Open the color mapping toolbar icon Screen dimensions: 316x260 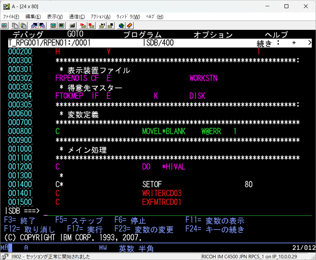click(61, 26)
